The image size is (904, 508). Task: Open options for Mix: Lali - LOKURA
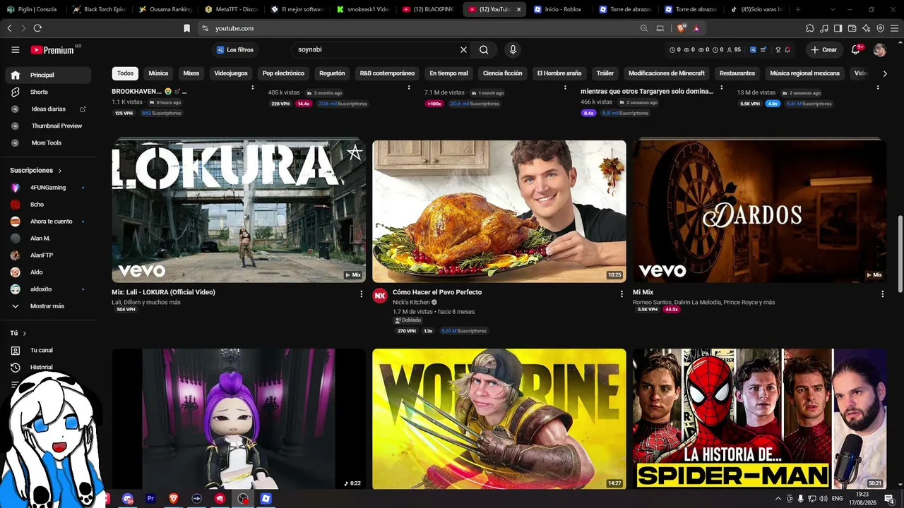point(362,294)
